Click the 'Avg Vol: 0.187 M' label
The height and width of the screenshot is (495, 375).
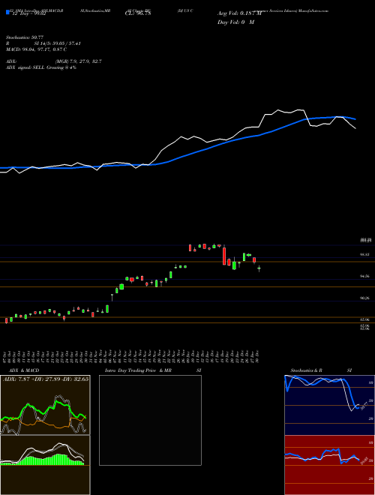tap(239, 13)
